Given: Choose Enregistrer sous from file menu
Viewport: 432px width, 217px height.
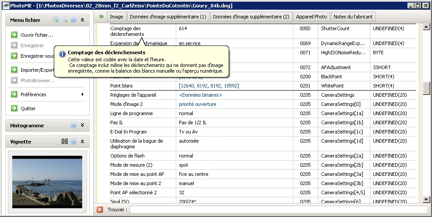Looking at the screenshot, I should 37,56.
